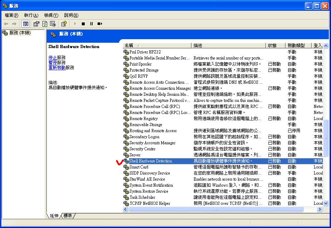Select the Print Spooler service row

tap(140, 64)
